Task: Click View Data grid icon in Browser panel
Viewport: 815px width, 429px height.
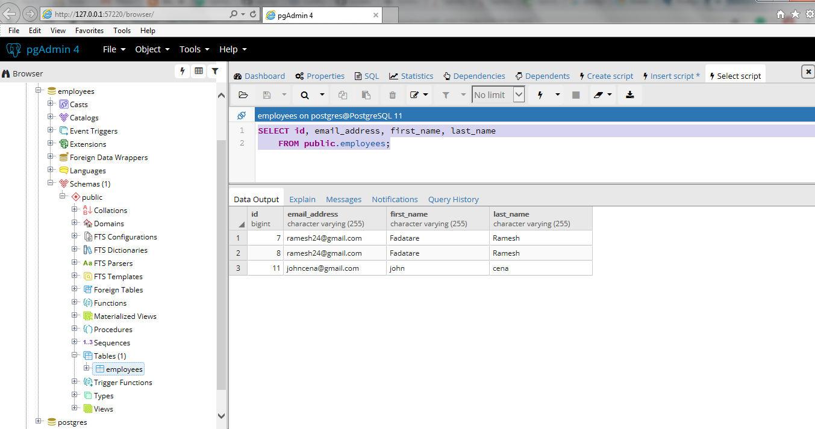Action: point(199,72)
